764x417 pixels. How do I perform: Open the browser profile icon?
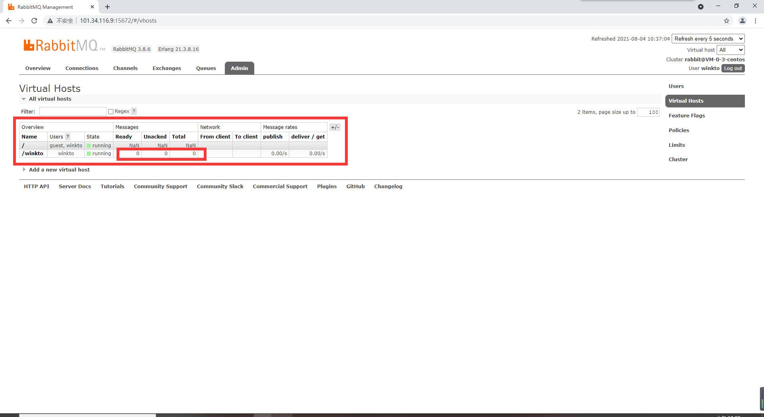pyautogui.click(x=742, y=21)
